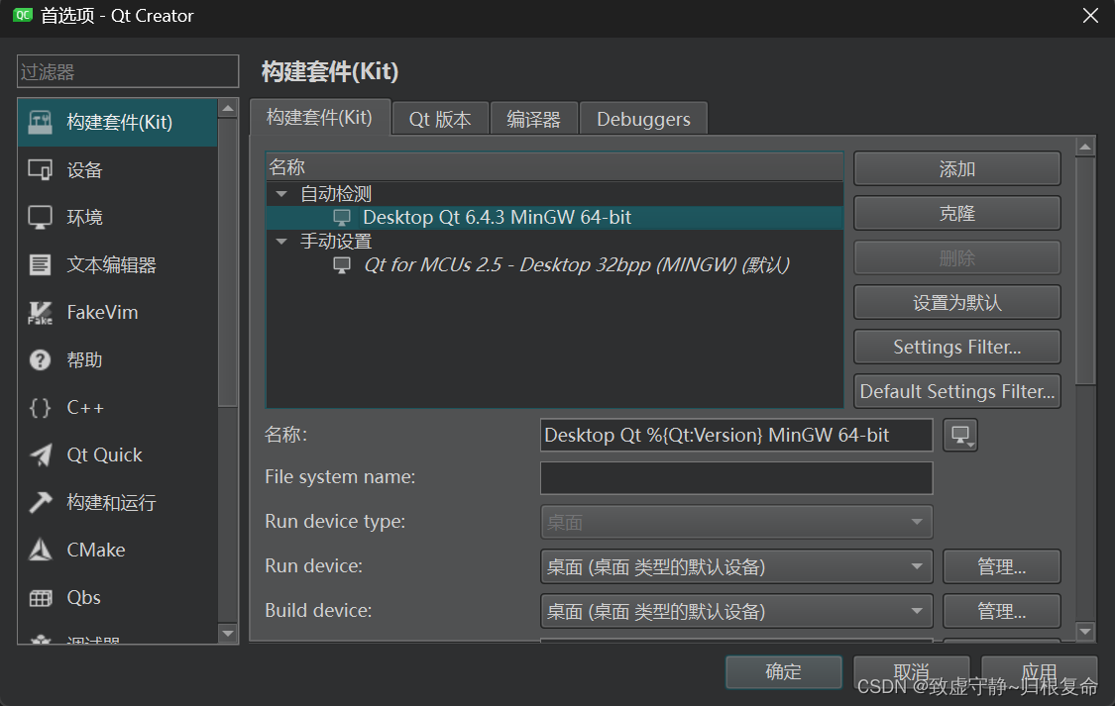Open the 帮助 settings category
The height and width of the screenshot is (706, 1115).
point(117,360)
